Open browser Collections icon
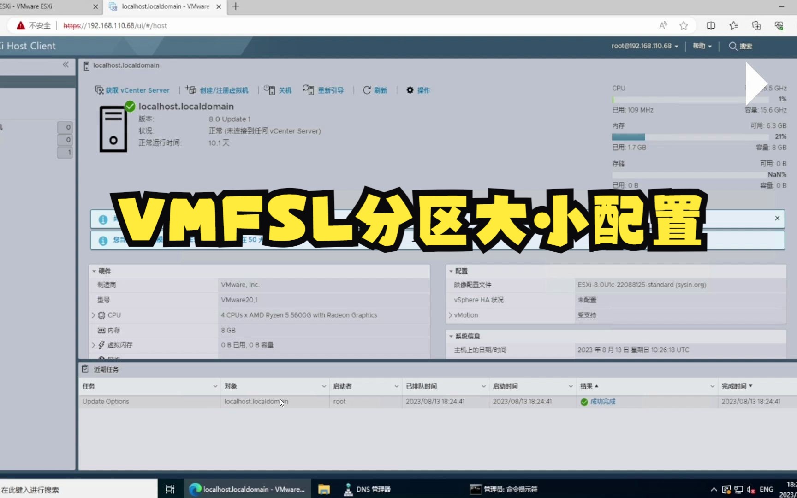Screen dimensions: 797x498 tap(756, 25)
